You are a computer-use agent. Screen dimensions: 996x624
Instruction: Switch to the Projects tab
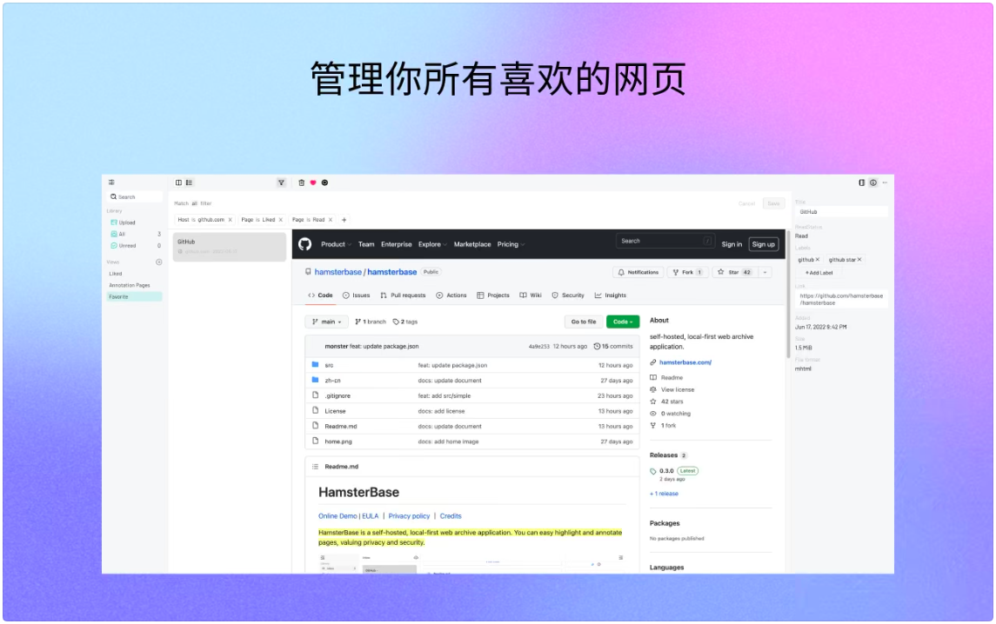tap(493, 295)
